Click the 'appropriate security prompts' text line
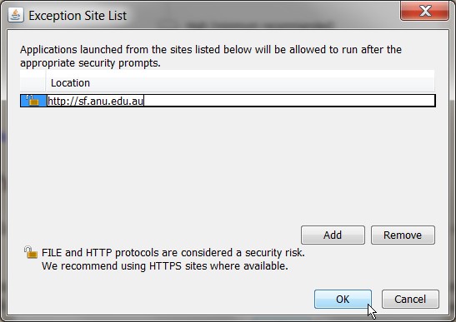This screenshot has width=456, height=322. coord(90,63)
